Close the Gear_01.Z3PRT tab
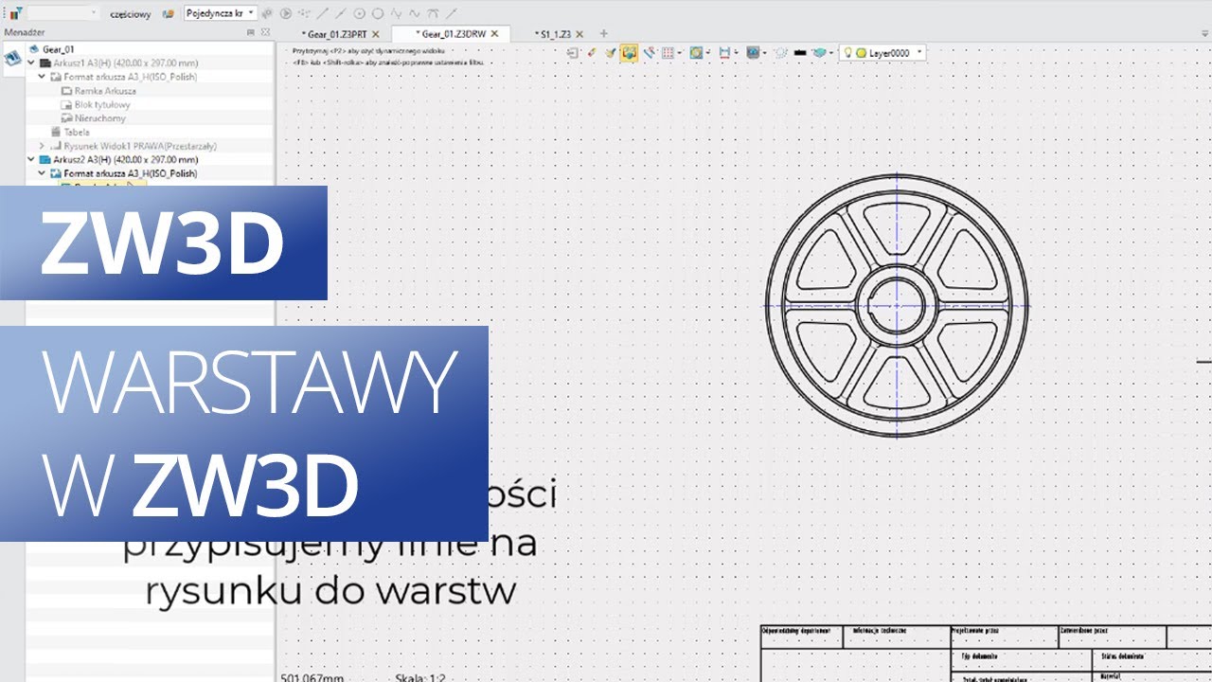 pyautogui.click(x=375, y=34)
